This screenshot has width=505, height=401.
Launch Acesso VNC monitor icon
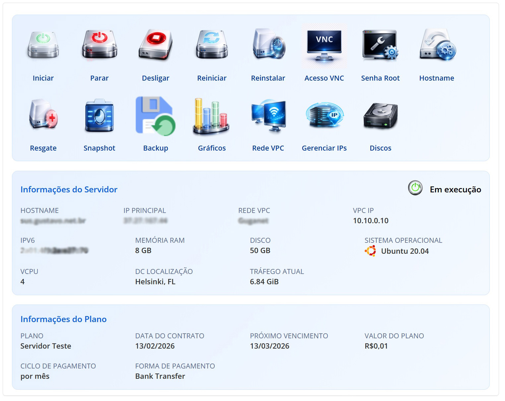324,45
